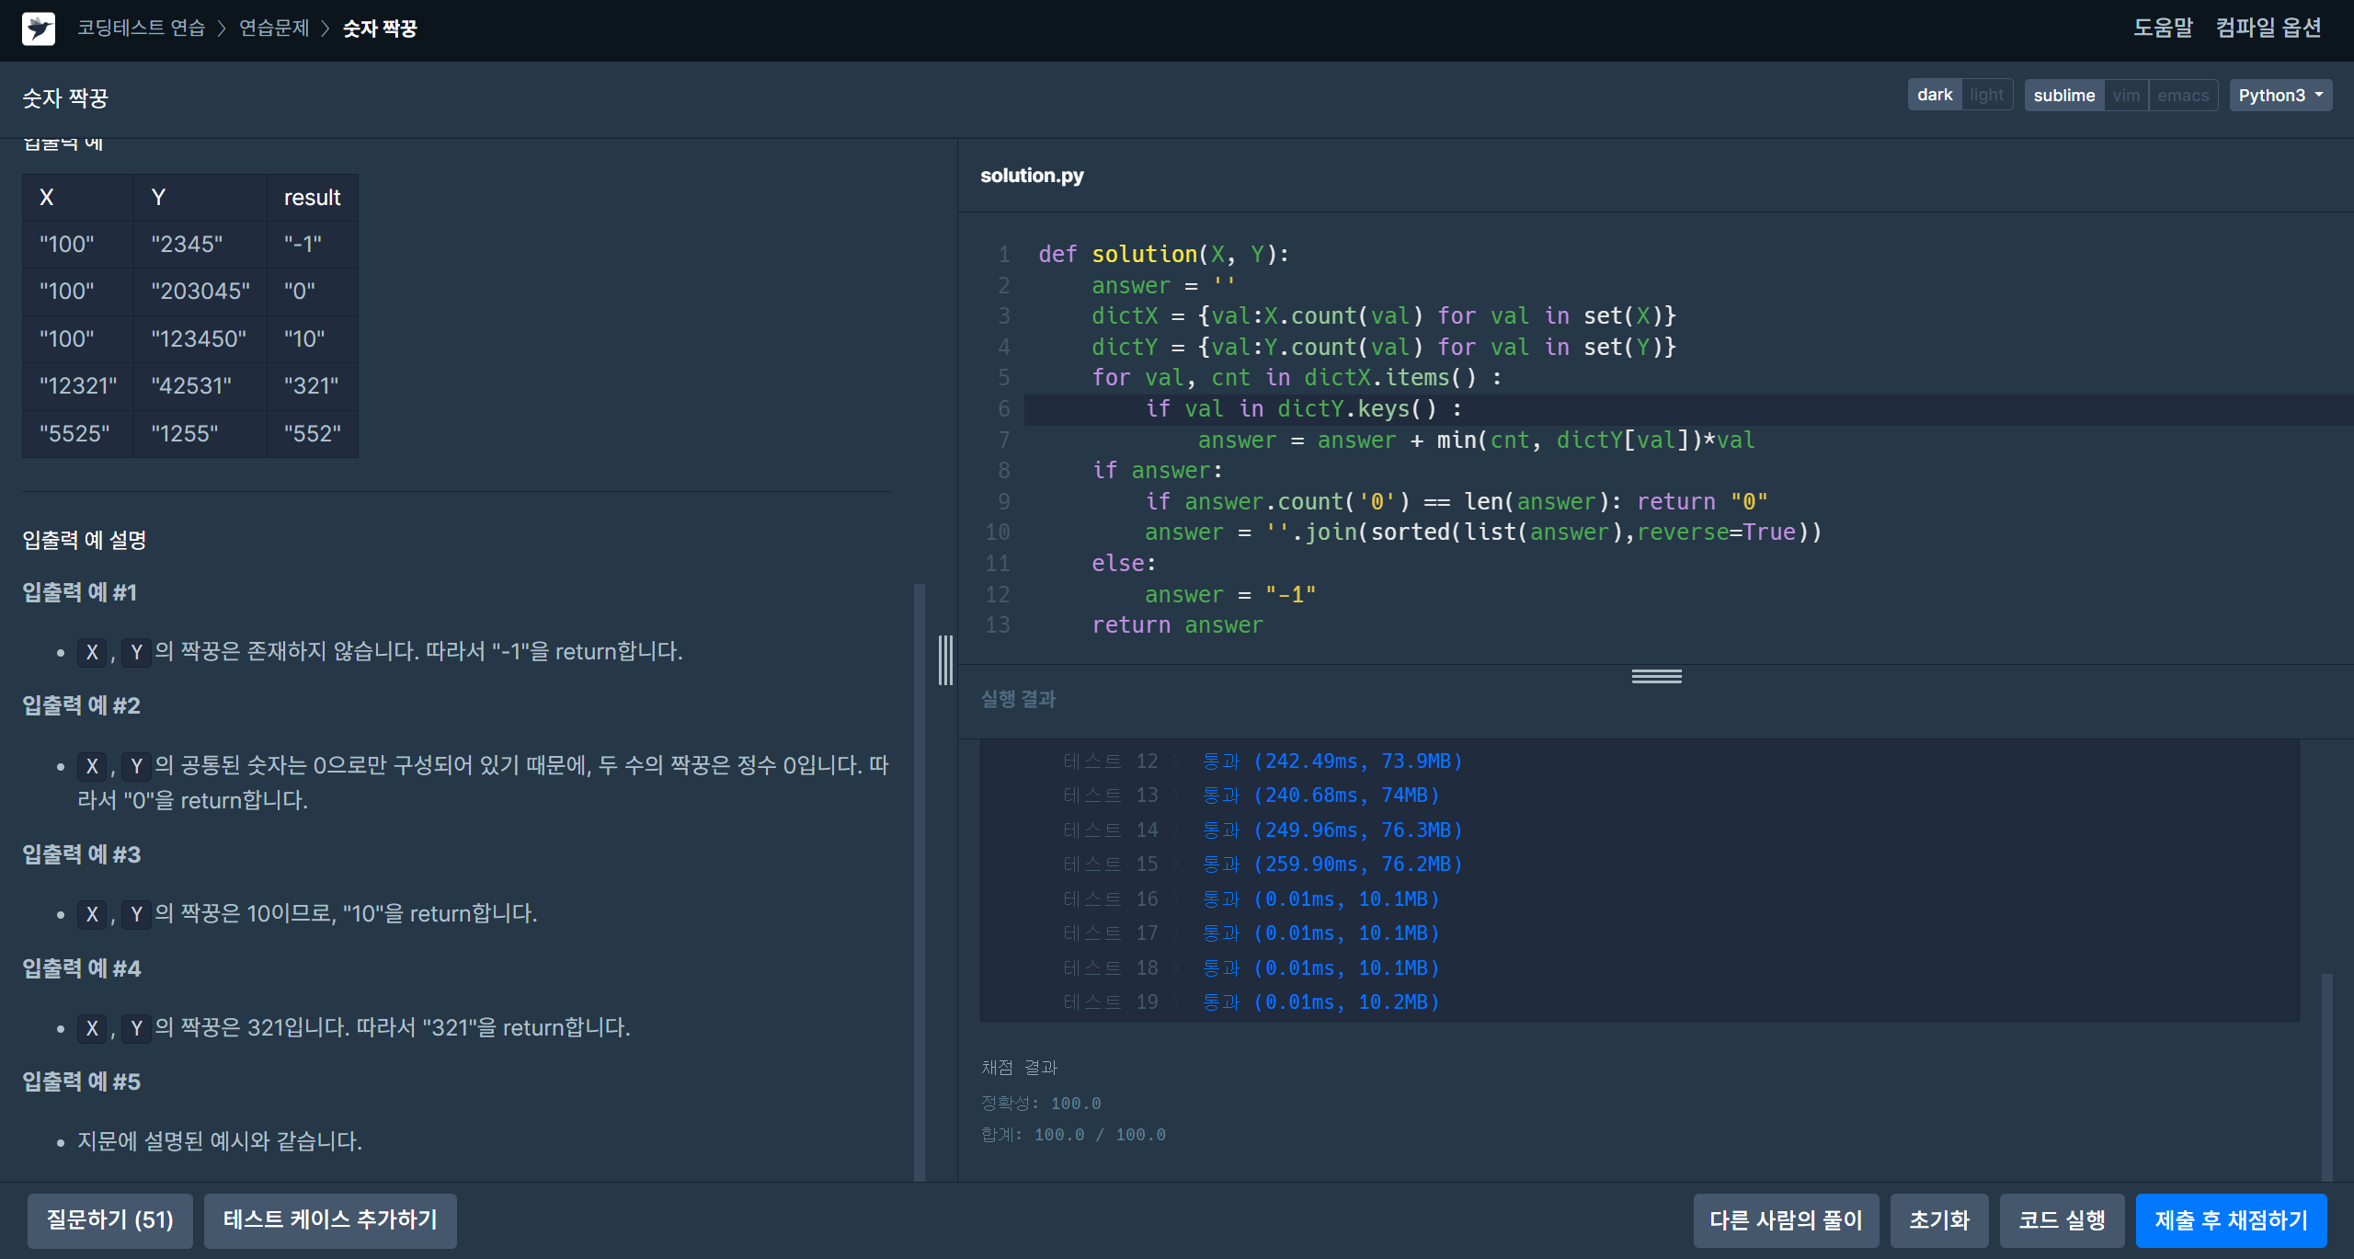Image resolution: width=2354 pixels, height=1259 pixels.
Task: Open 컴파일 옵션 menu
Action: [x=2268, y=29]
